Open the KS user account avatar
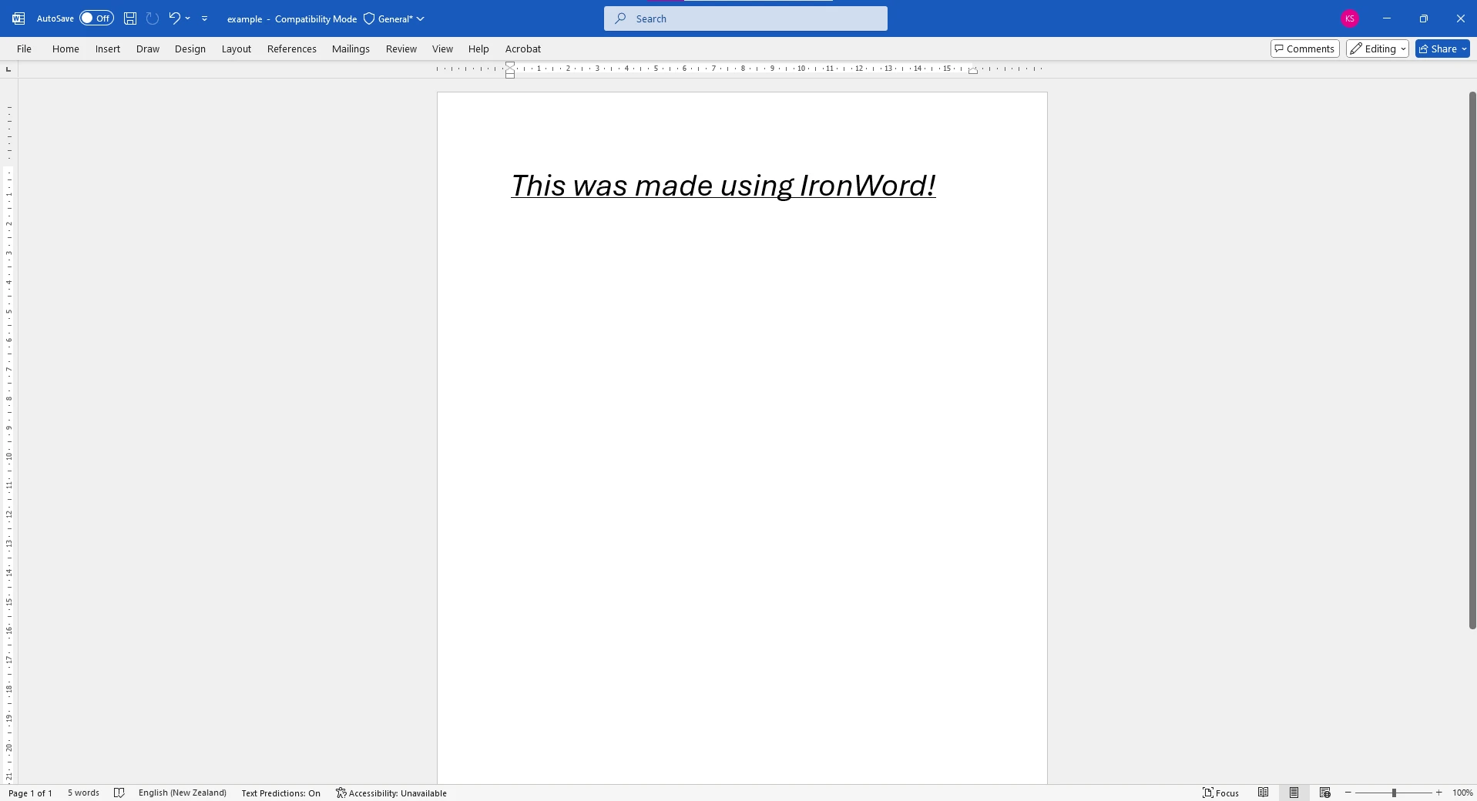The height and width of the screenshot is (801, 1477). 1349,18
